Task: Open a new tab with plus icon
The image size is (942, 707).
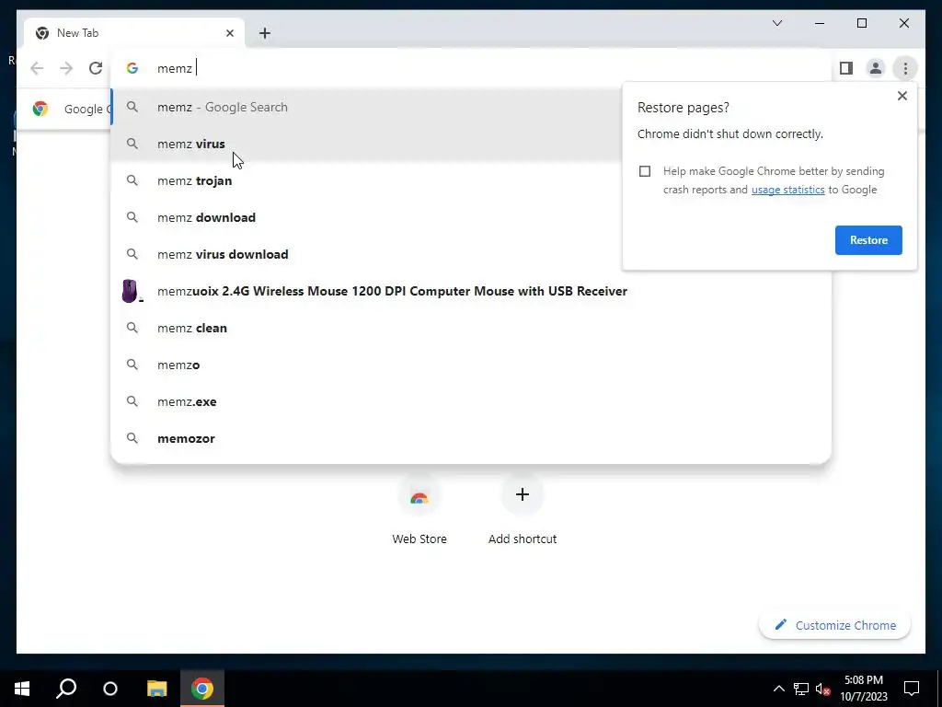Action: pos(264,33)
